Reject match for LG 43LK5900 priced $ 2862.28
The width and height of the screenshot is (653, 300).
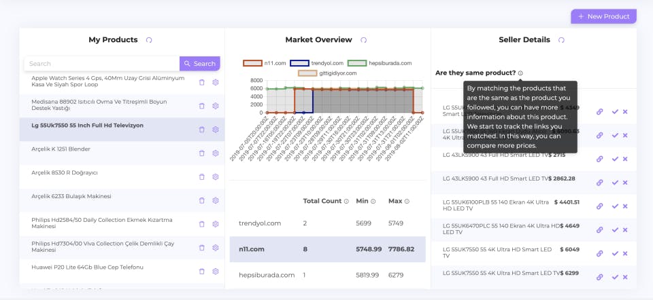625,183
